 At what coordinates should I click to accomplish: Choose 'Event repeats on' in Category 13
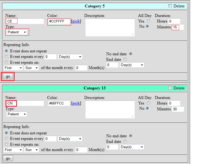click(x=7, y=144)
